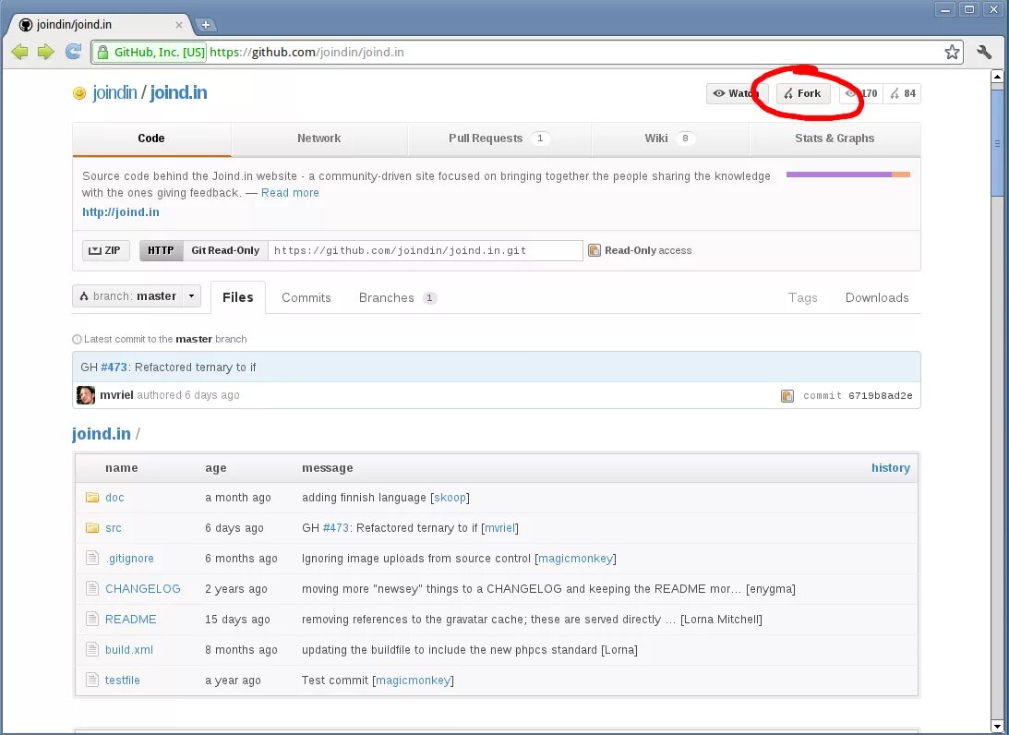Viewport: 1009px width, 735px height.
Task: Open the Pull Requests tab
Action: (499, 139)
